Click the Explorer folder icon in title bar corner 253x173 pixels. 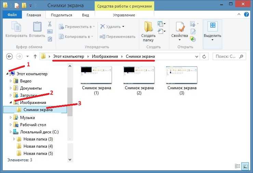(5, 5)
